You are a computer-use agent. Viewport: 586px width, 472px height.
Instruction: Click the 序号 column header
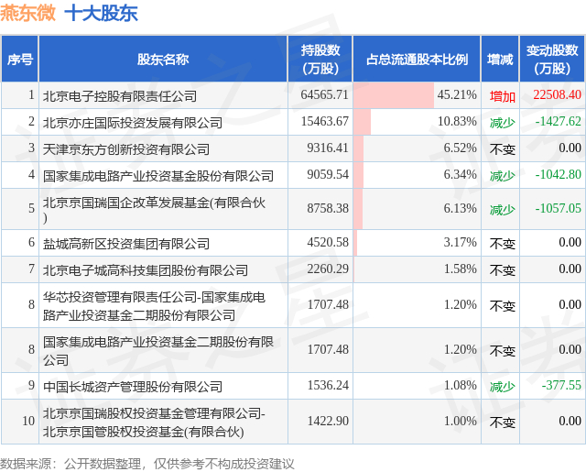20,59
